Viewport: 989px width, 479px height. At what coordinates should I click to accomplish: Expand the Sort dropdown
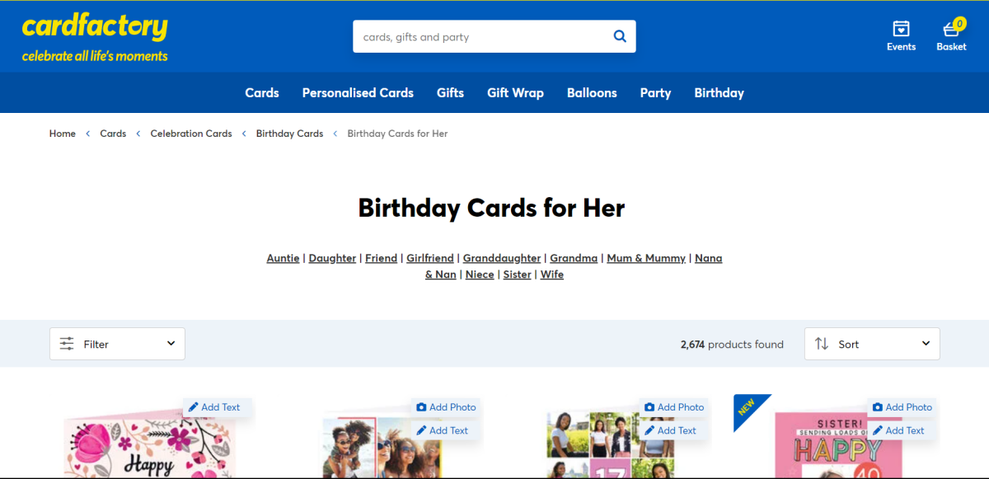click(872, 344)
